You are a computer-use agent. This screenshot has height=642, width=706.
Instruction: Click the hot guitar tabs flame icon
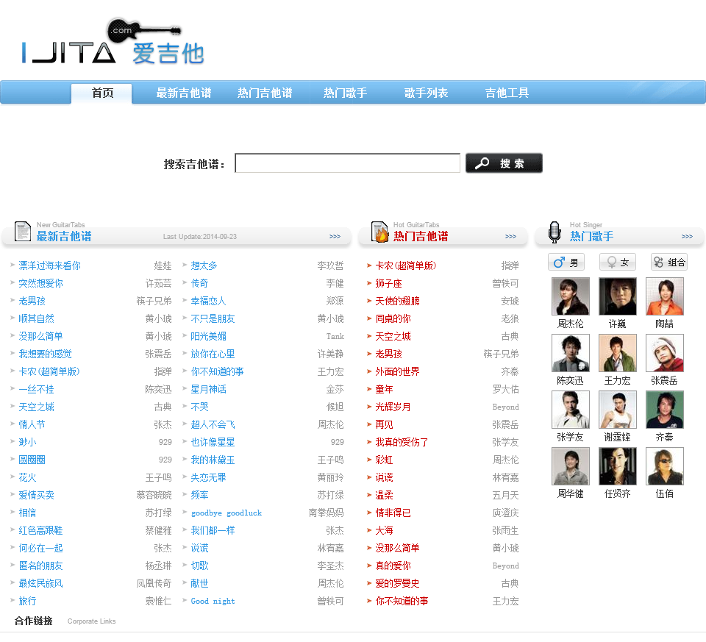pyautogui.click(x=379, y=232)
